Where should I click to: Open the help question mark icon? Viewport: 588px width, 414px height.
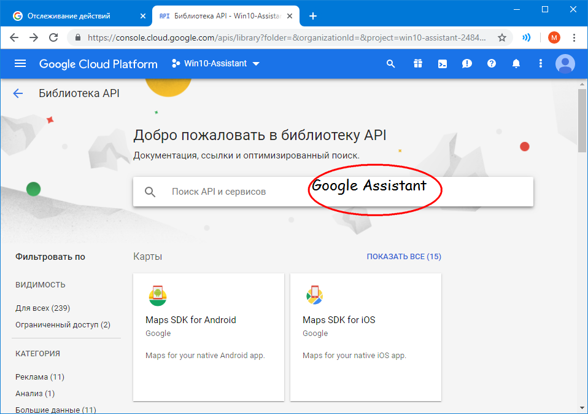[491, 64]
